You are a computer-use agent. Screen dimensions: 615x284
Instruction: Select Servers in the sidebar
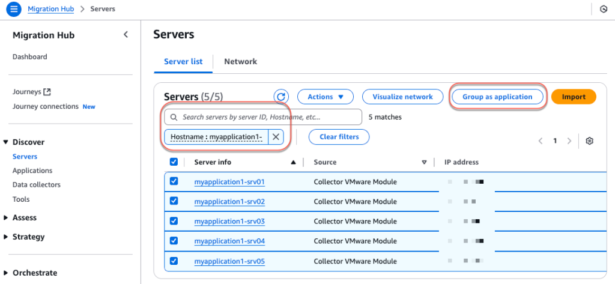pyautogui.click(x=25, y=157)
